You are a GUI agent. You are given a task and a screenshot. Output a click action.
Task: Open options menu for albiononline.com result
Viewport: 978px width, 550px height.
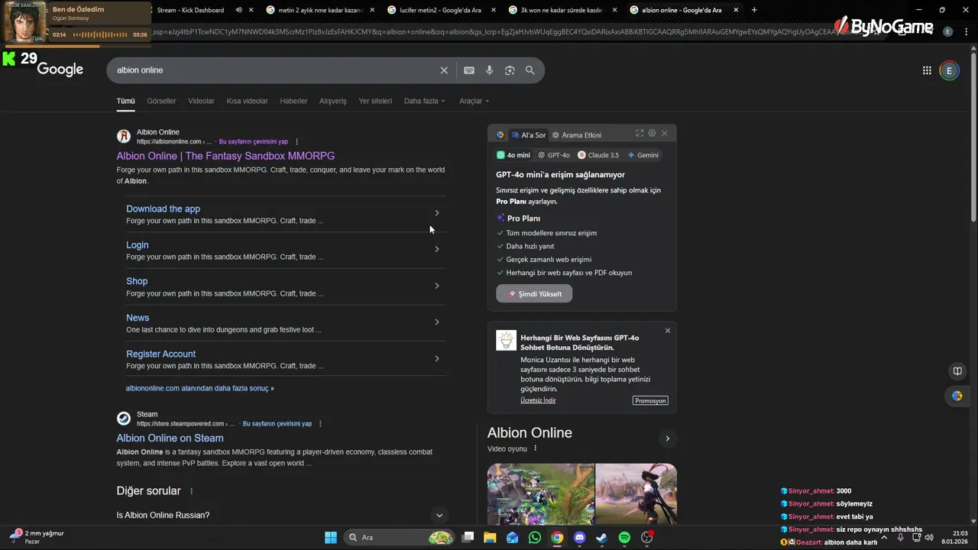296,141
